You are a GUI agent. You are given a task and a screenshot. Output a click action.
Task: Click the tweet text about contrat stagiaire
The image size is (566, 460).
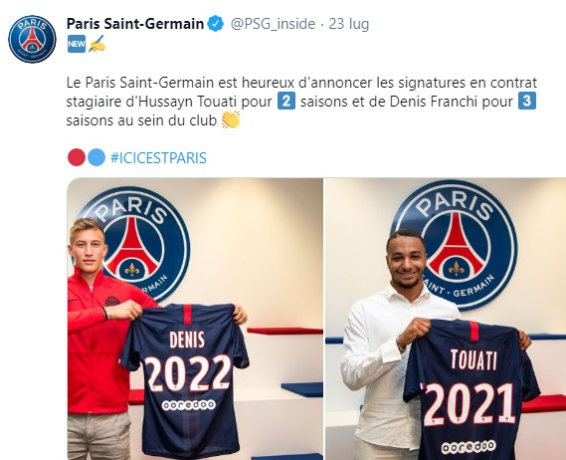[x=301, y=102]
